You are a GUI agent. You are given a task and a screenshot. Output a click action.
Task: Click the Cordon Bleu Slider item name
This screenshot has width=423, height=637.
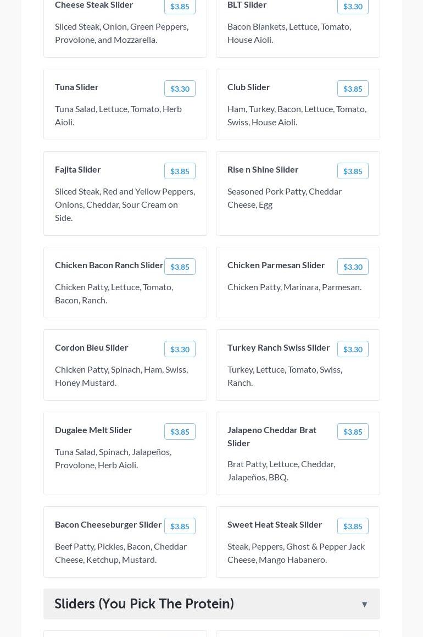(x=92, y=347)
